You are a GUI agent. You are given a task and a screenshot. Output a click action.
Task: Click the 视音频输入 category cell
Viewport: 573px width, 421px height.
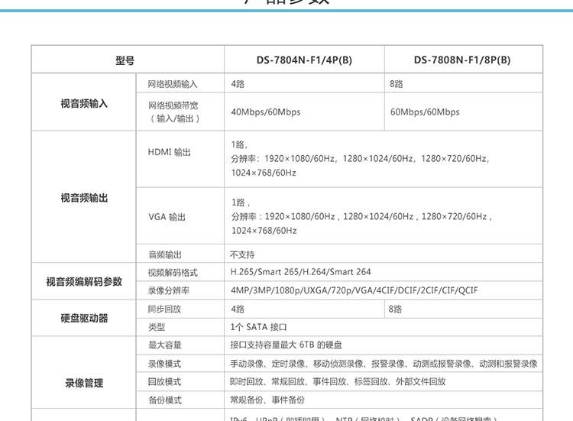point(84,103)
